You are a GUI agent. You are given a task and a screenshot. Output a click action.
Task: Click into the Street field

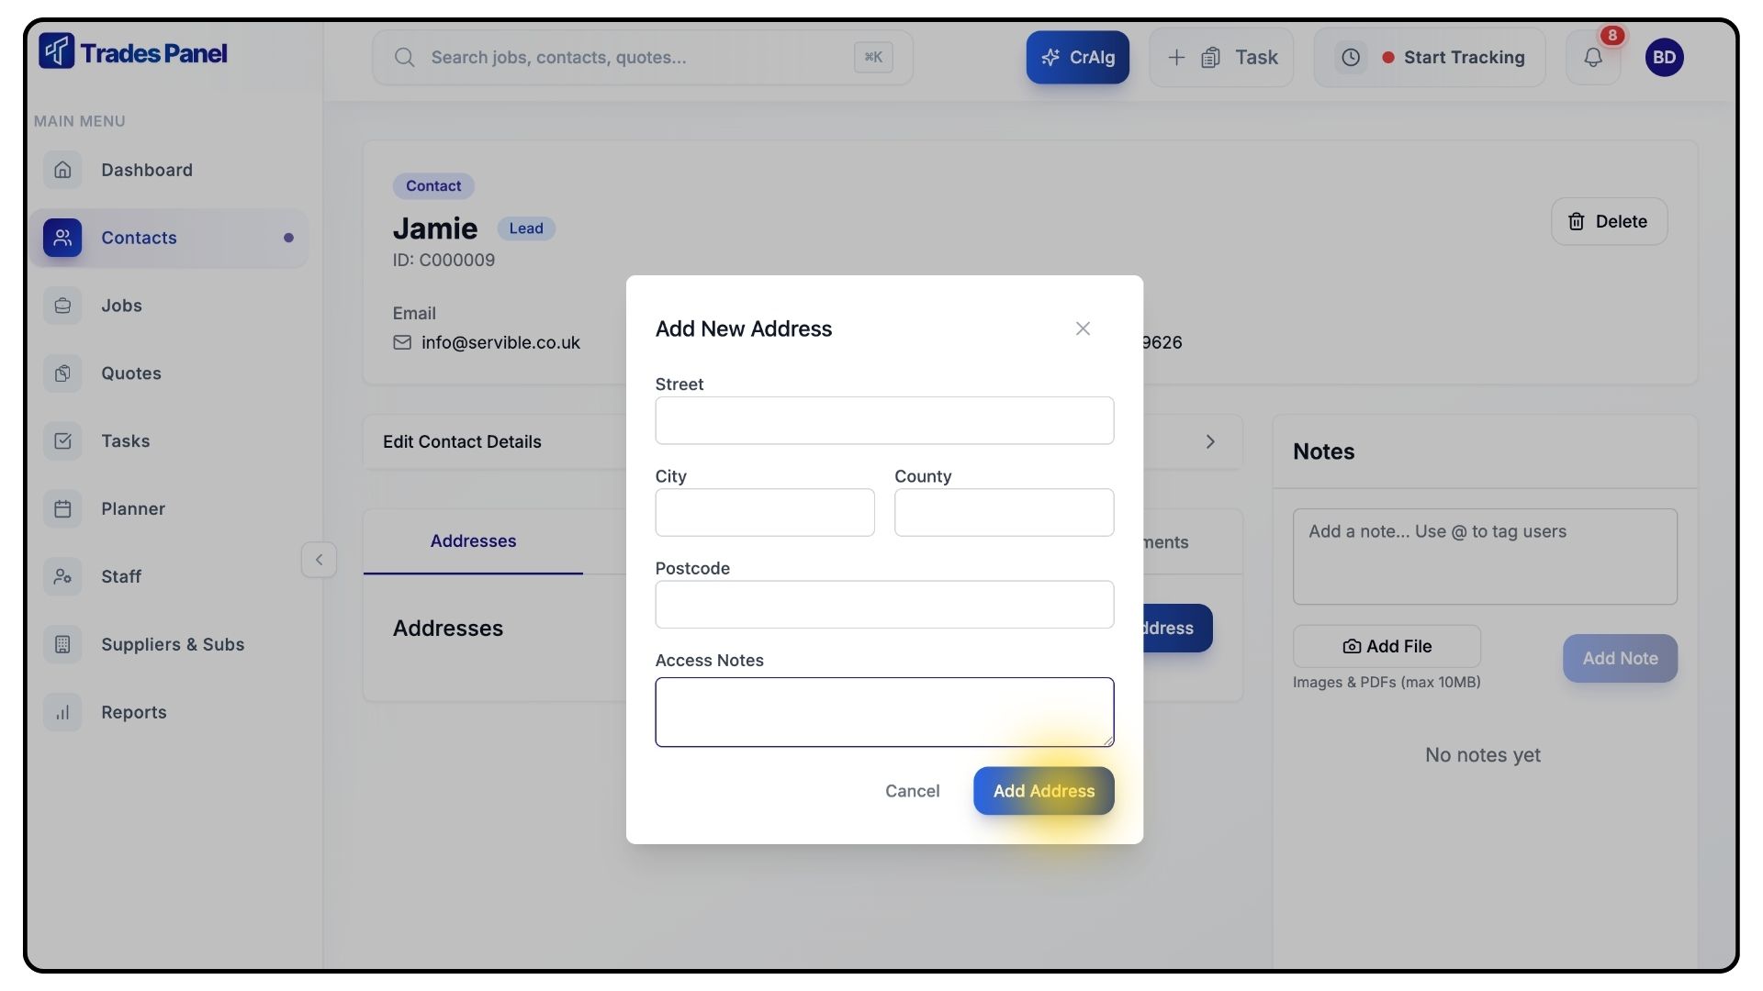click(x=883, y=420)
